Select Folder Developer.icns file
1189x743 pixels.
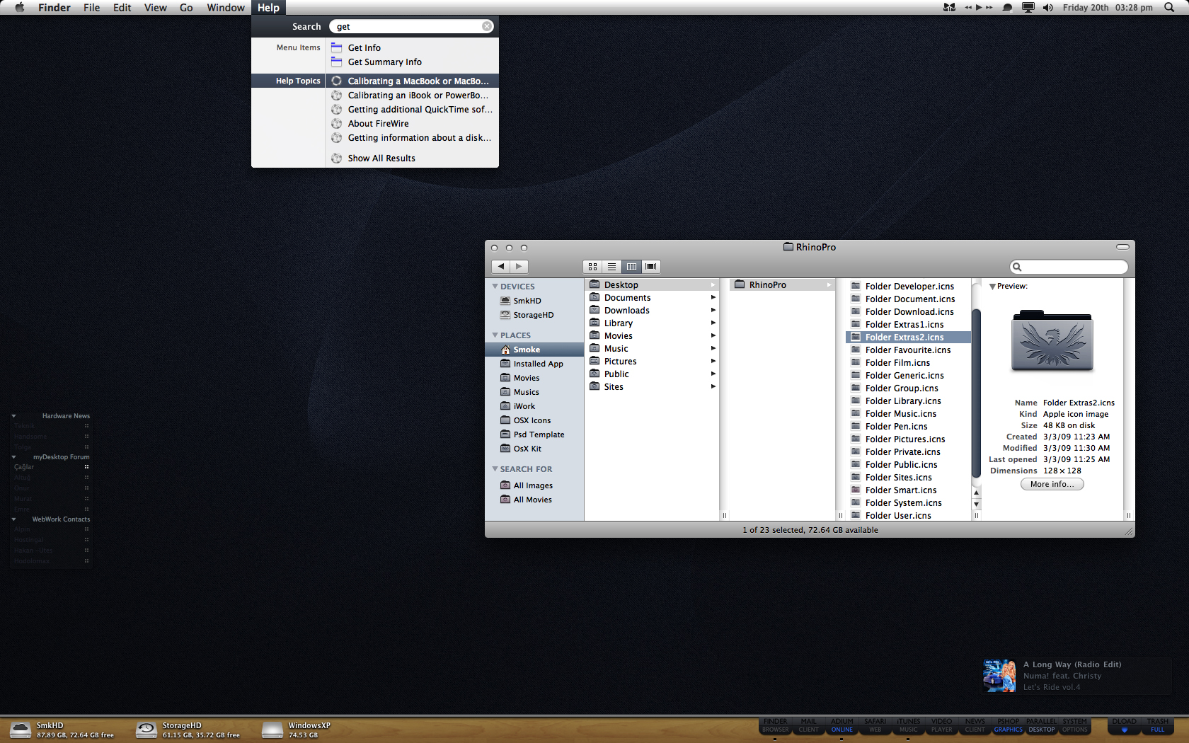click(908, 287)
